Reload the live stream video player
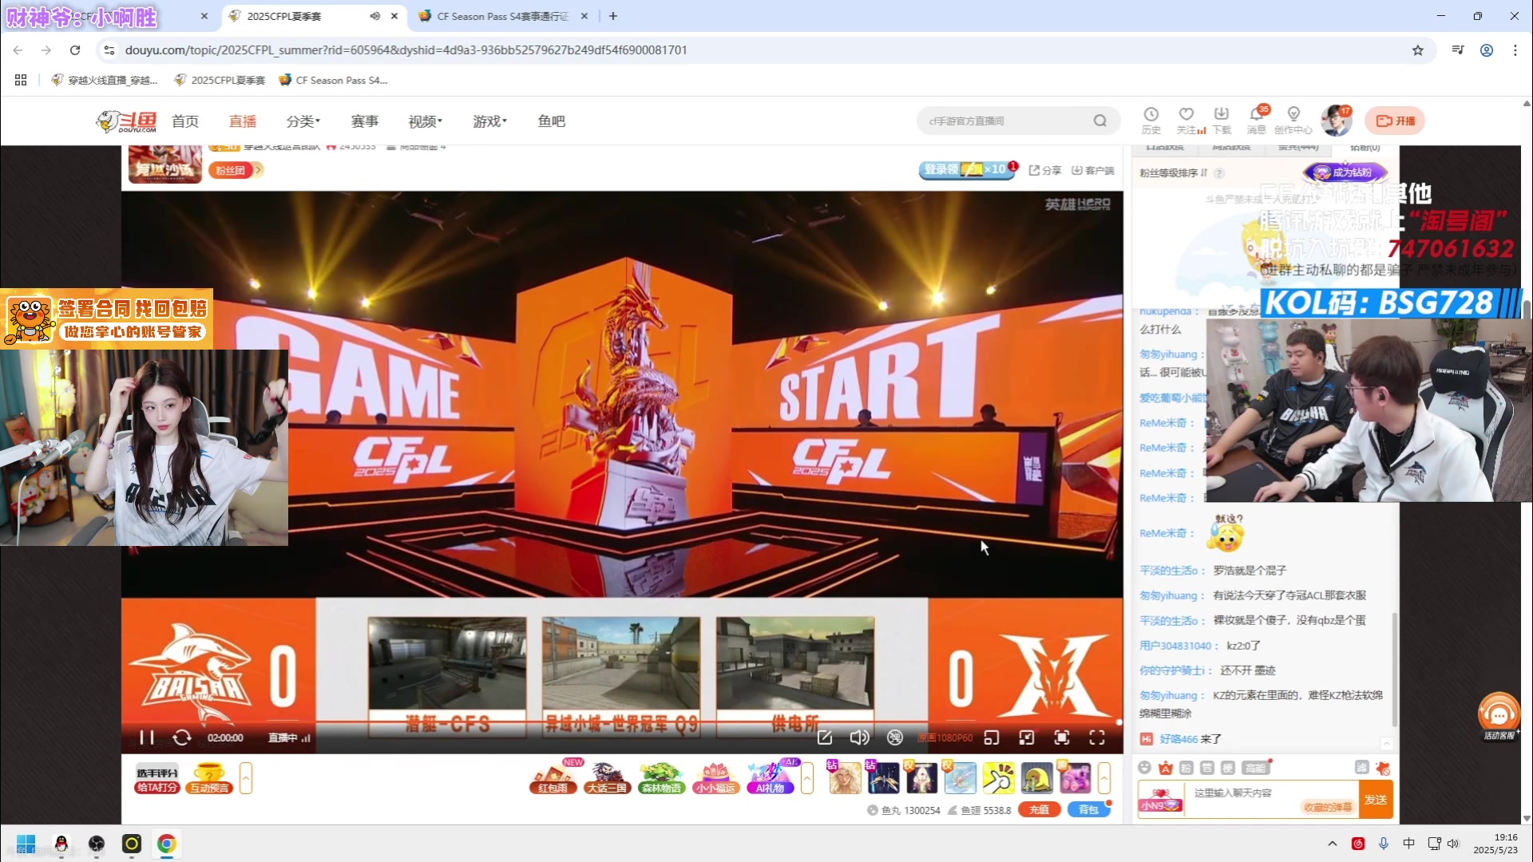 [x=182, y=737]
